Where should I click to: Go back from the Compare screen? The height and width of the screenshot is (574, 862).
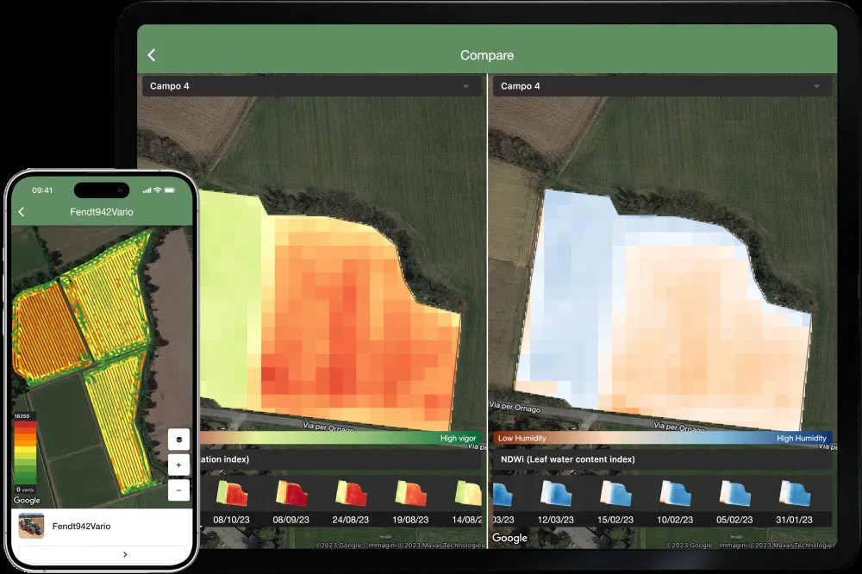point(152,55)
